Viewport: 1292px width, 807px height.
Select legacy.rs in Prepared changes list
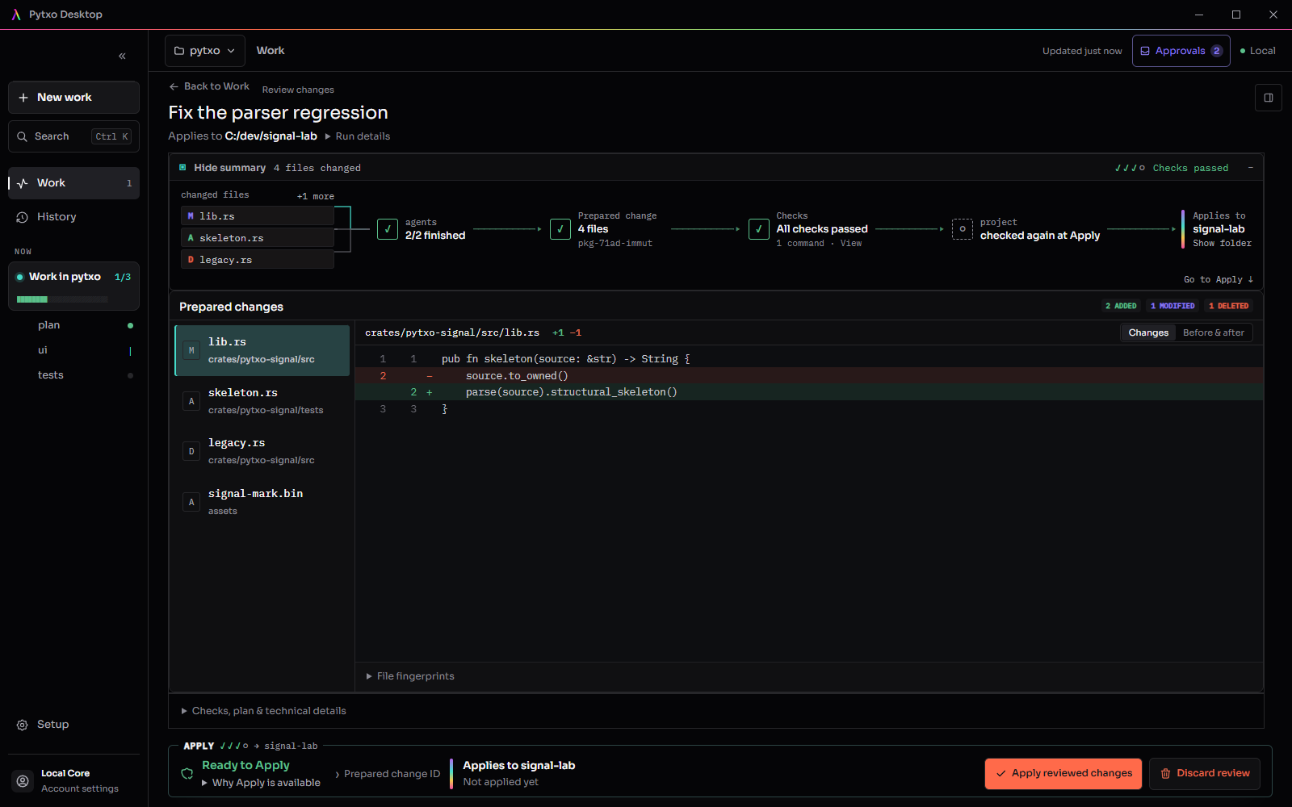pyautogui.click(x=262, y=451)
